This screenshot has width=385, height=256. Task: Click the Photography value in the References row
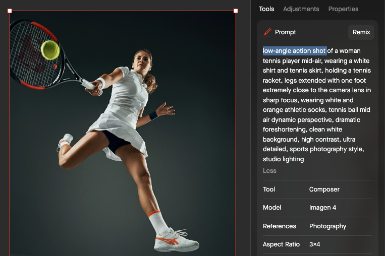pyautogui.click(x=327, y=226)
